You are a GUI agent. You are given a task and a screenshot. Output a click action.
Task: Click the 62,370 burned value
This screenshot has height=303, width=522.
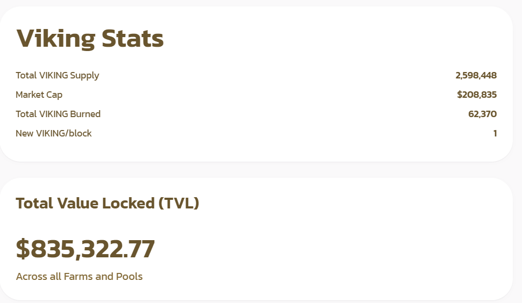(x=482, y=114)
